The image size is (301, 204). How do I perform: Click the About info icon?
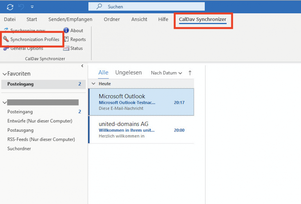pos(66,30)
